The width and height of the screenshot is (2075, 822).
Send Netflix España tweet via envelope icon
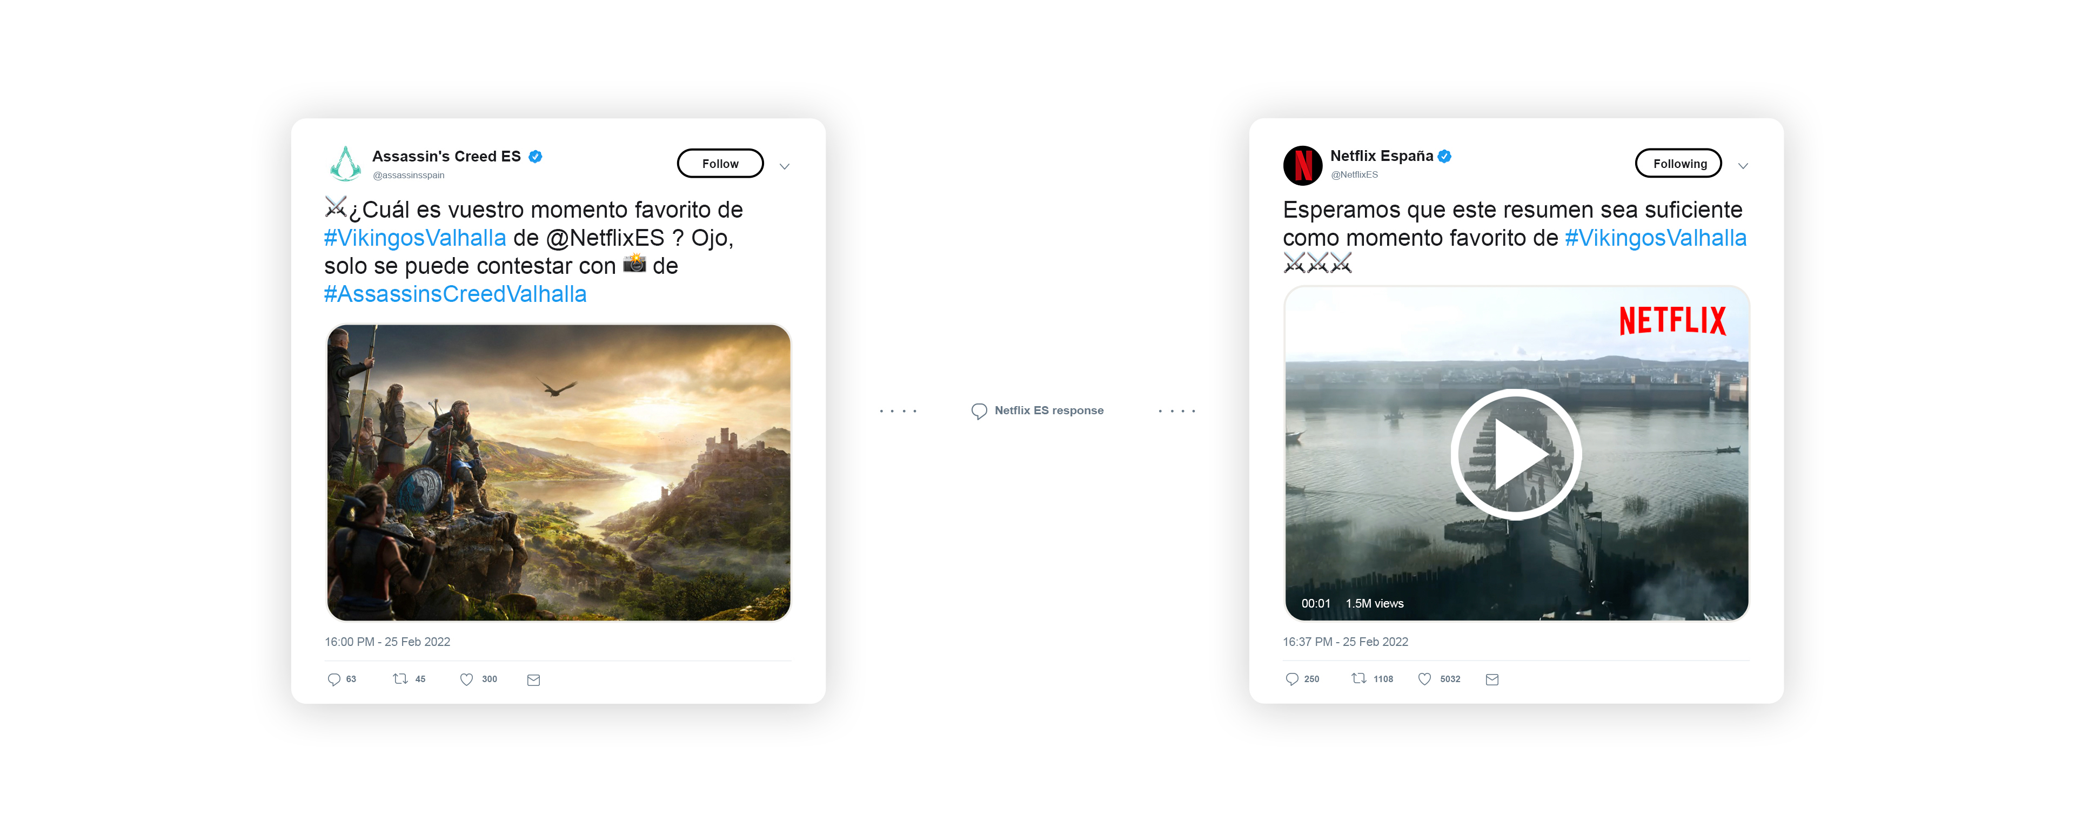(x=1492, y=679)
